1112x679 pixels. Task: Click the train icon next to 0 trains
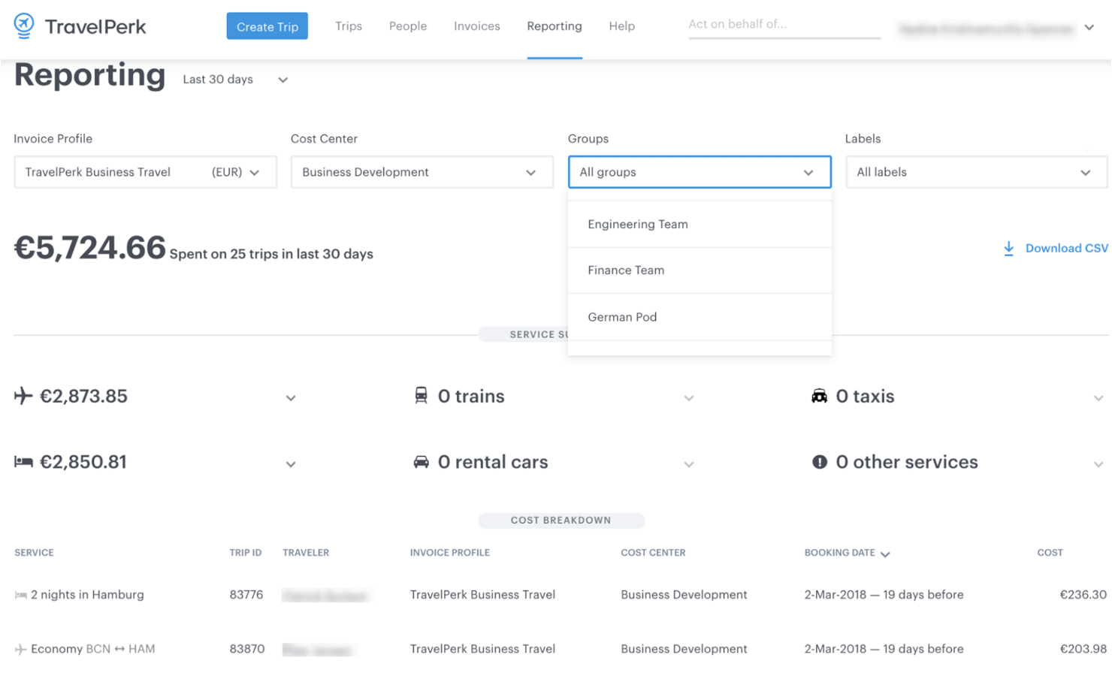click(421, 395)
